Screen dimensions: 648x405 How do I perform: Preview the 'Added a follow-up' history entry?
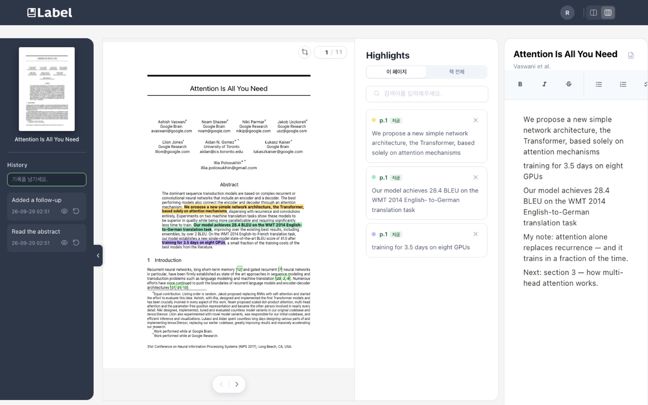(x=64, y=211)
